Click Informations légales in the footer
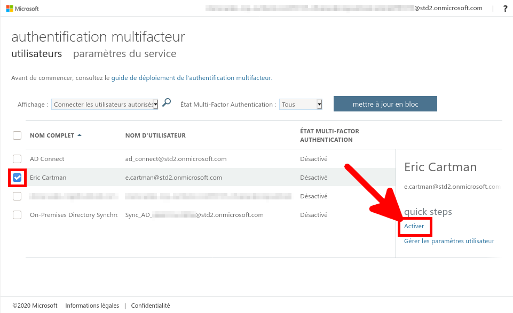The height and width of the screenshot is (313, 513). (92, 305)
